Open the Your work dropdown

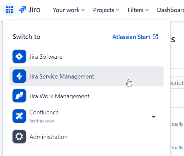point(68,10)
